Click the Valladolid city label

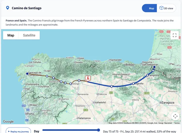[x=100, y=102]
